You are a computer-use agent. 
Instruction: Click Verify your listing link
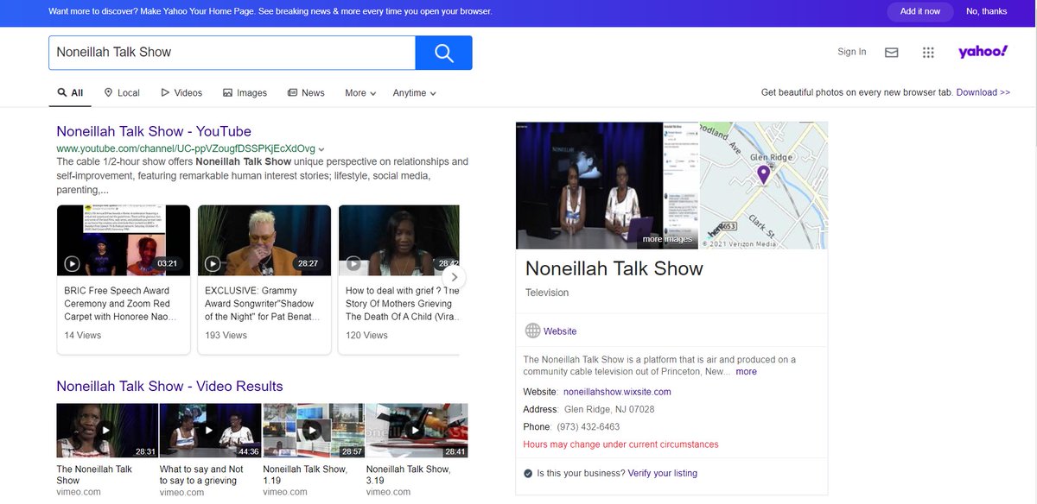662,473
